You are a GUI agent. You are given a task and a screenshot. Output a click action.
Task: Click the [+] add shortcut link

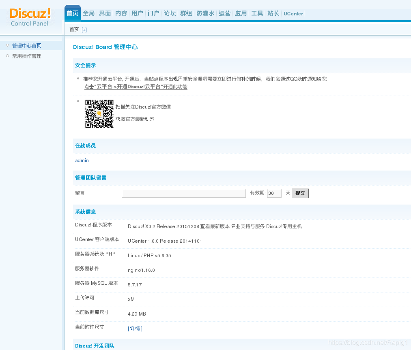tap(84, 30)
